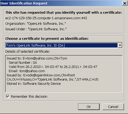Click the 'Stored in: Software Security Device' line

coord(34,84)
